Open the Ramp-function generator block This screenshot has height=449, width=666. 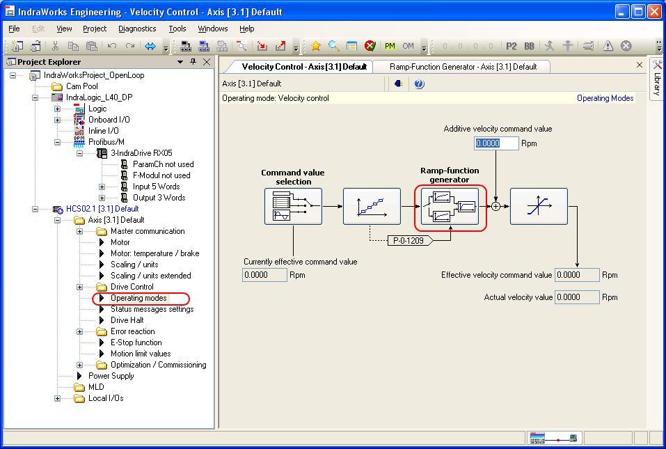(x=450, y=207)
